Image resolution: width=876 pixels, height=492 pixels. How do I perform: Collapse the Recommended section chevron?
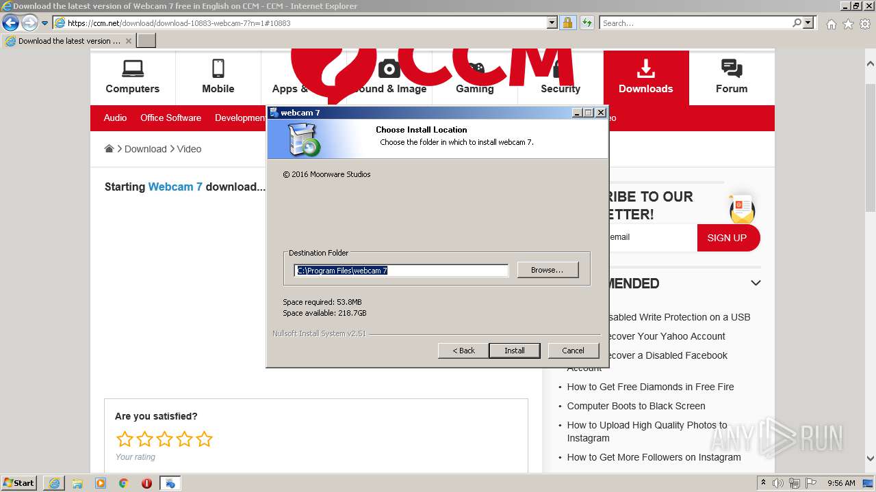pyautogui.click(x=756, y=283)
